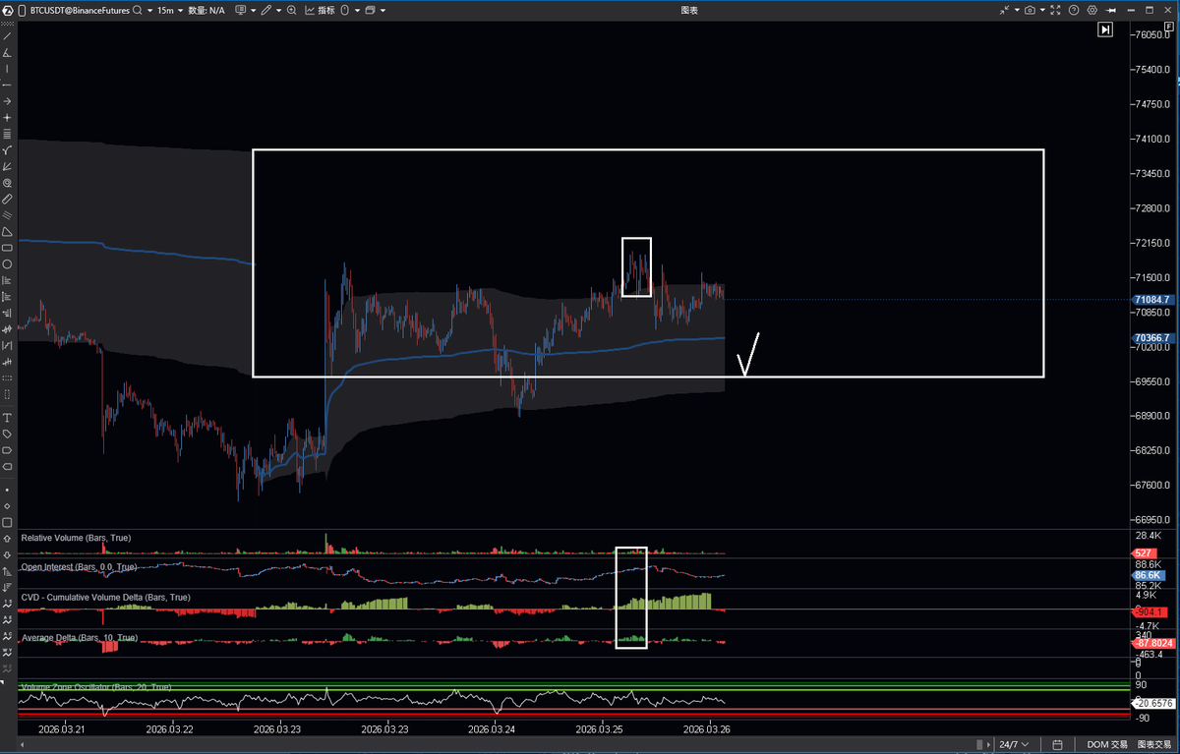Click the pencil drawing mode icon
The image size is (1180, 754).
pos(265,10)
